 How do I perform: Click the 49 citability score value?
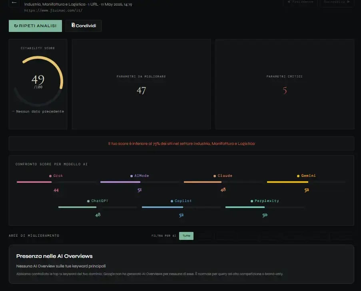pos(38,79)
